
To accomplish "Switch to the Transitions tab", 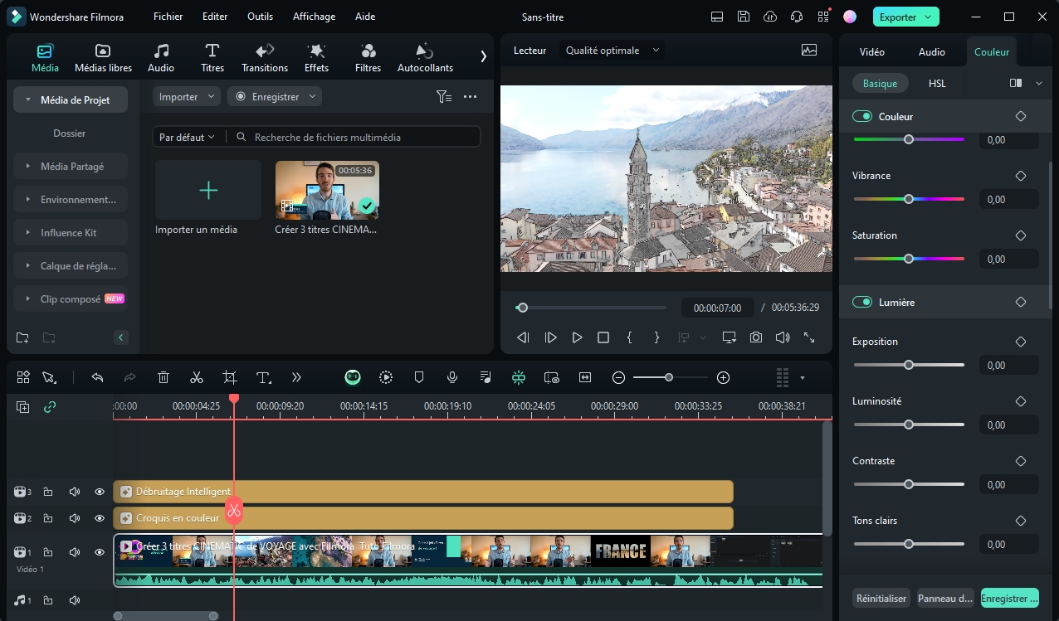I will coord(265,57).
